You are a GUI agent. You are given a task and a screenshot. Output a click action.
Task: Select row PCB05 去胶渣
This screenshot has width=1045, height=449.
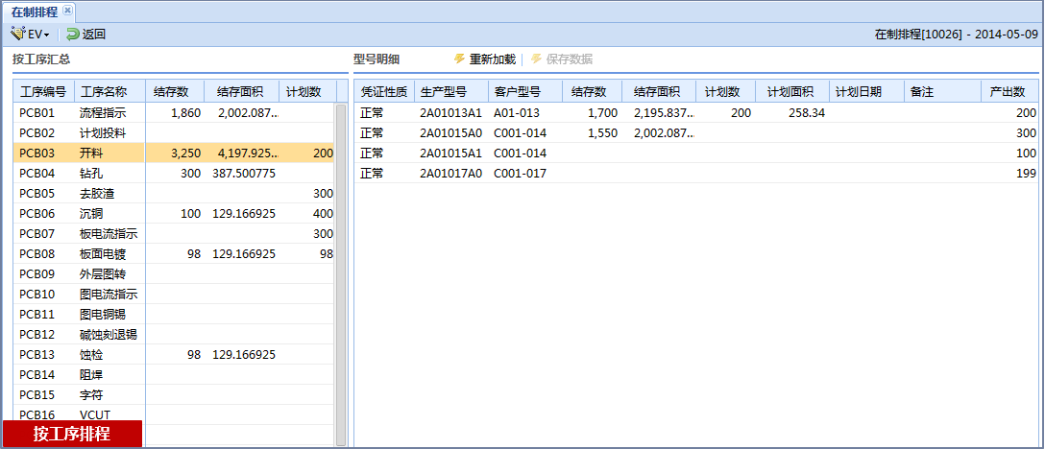pyautogui.click(x=175, y=194)
